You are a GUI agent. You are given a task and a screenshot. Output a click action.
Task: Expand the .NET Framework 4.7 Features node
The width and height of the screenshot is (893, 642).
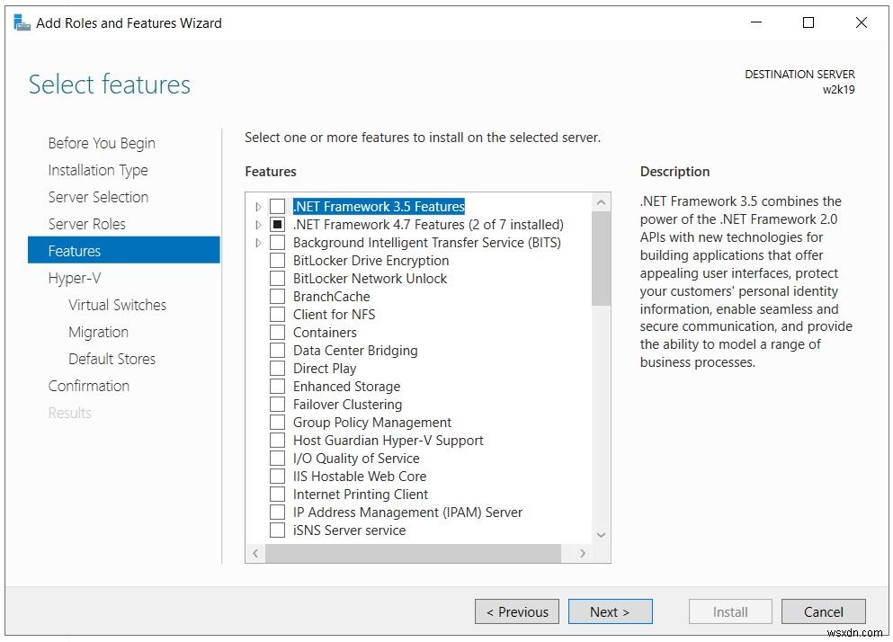[x=257, y=224]
